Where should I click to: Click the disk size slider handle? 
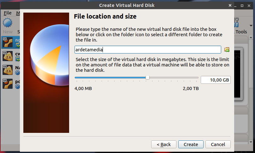pos(147,77)
